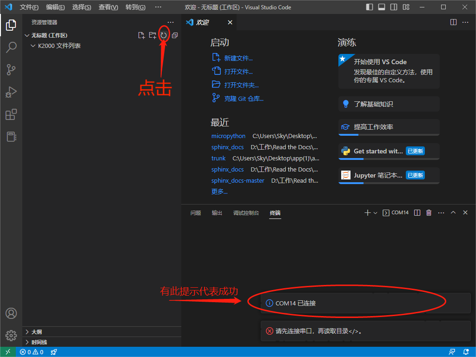
Task: Open 开始使用 VS Code walkthrough card
Action: [389, 71]
